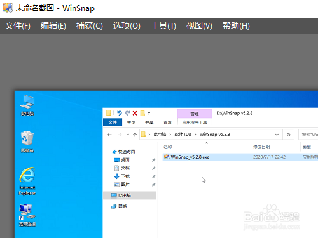Click the folder icon at Explorer title bar left
This screenshot has height=238, width=318.
click(109, 113)
